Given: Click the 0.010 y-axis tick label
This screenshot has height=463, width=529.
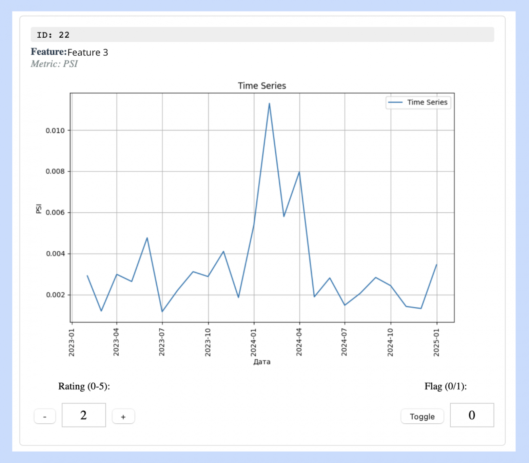Looking at the screenshot, I should click(x=55, y=131).
